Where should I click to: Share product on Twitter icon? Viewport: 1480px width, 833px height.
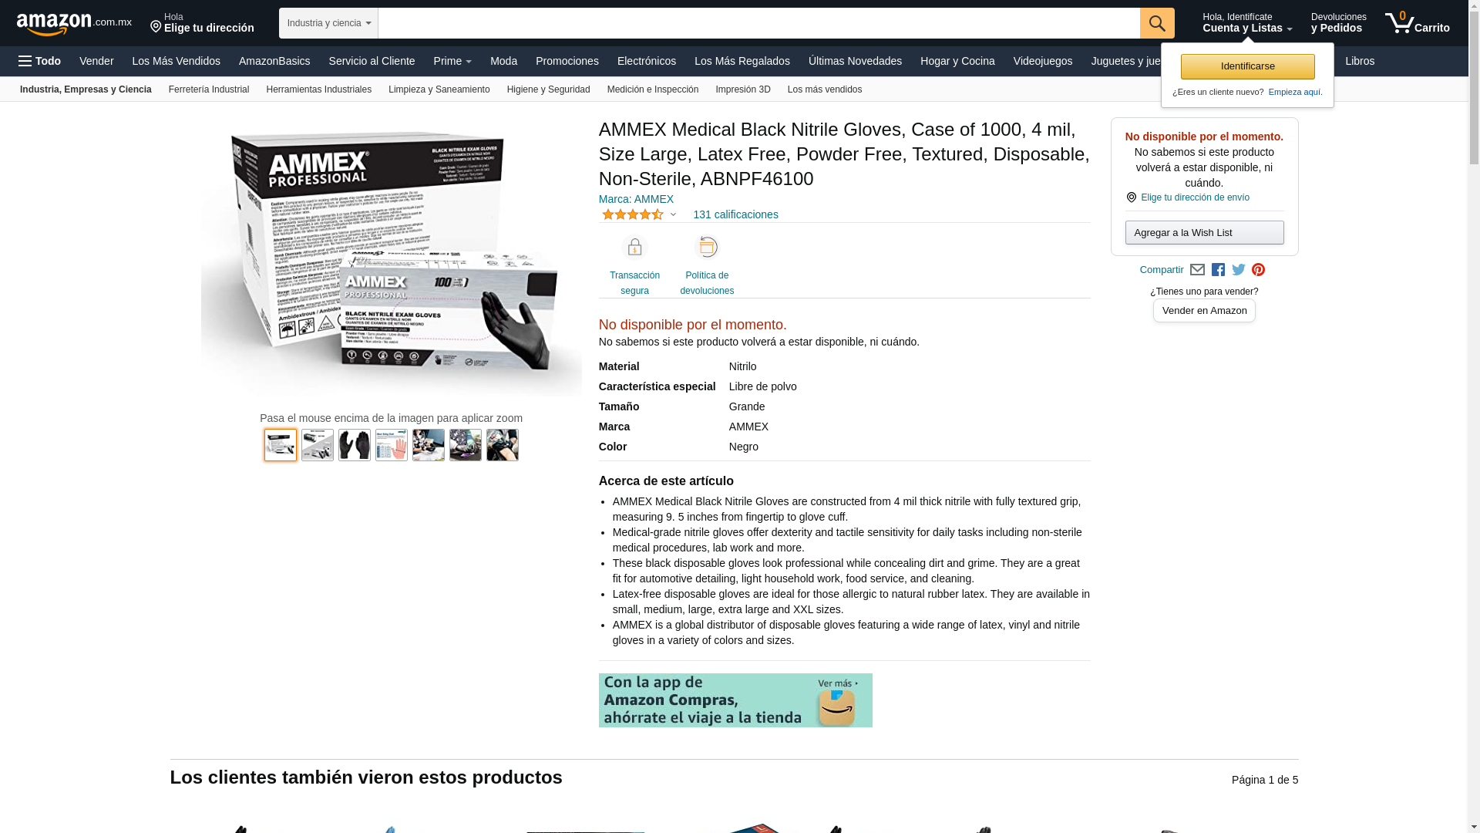coord(1239,270)
